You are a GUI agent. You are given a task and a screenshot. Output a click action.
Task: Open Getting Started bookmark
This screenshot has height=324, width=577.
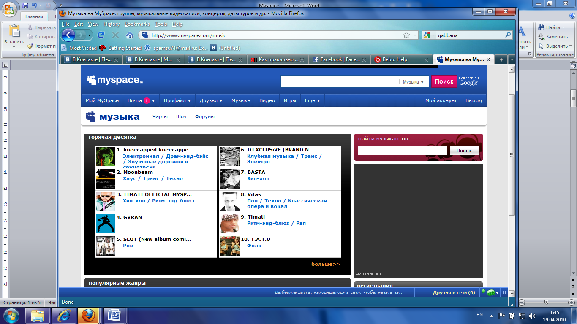(120, 48)
